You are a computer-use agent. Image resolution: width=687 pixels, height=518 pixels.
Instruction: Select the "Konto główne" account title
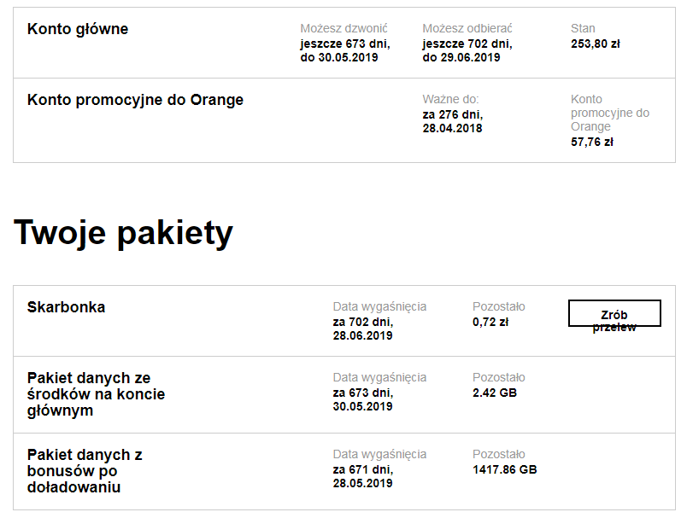coord(78,29)
